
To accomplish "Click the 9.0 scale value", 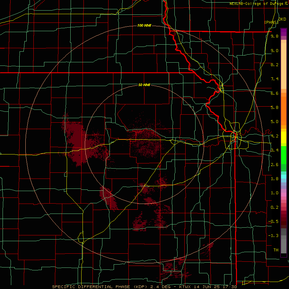I will [x=275, y=50].
